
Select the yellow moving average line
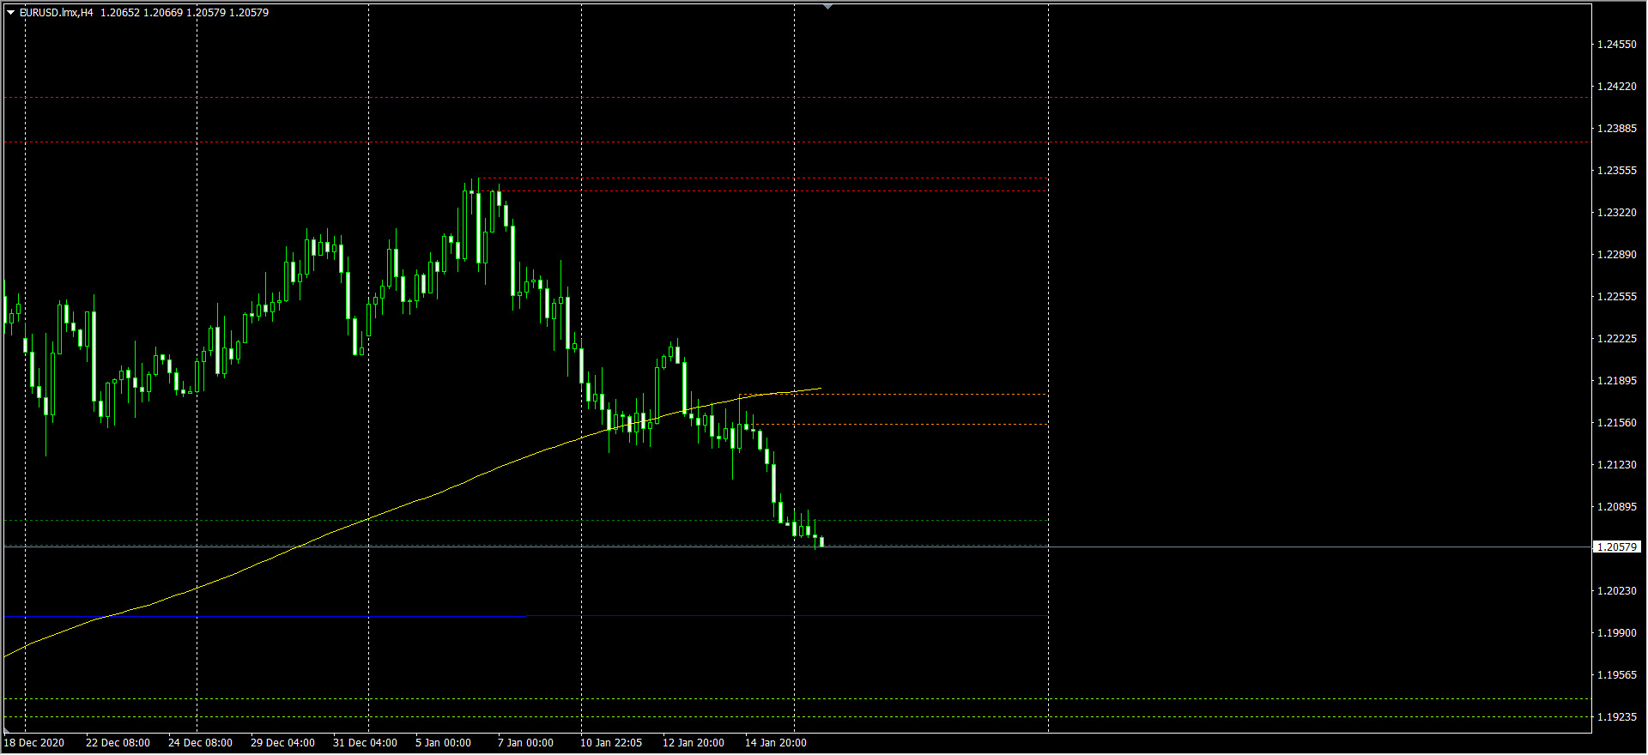412,502
